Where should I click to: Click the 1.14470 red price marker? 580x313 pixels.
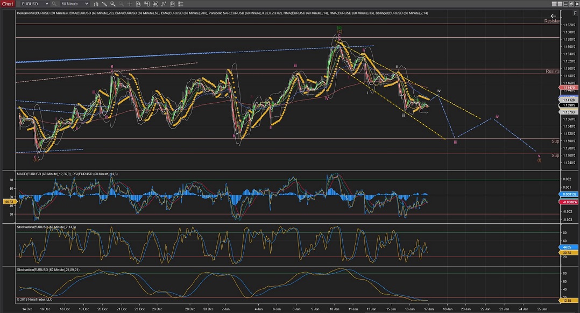pyautogui.click(x=570, y=87)
